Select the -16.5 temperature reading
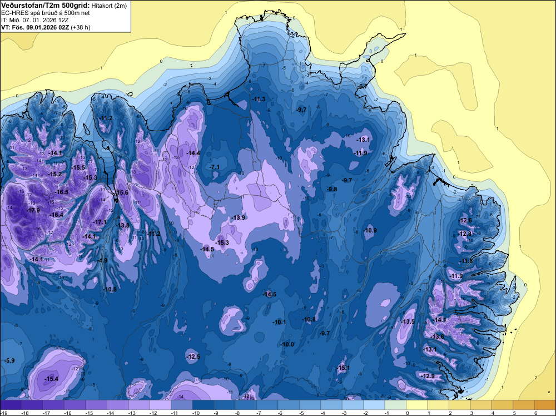 coord(61,192)
